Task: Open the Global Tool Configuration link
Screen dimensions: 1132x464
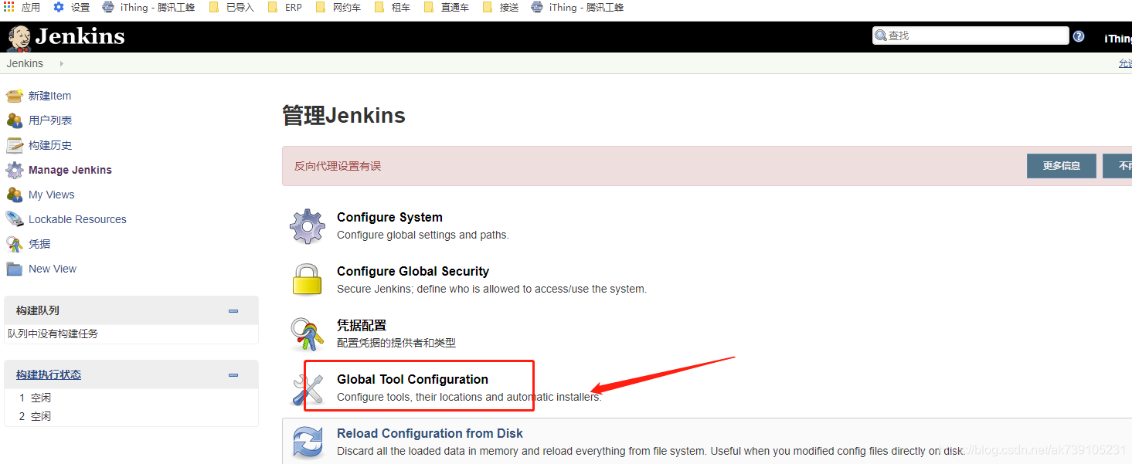Action: click(413, 380)
